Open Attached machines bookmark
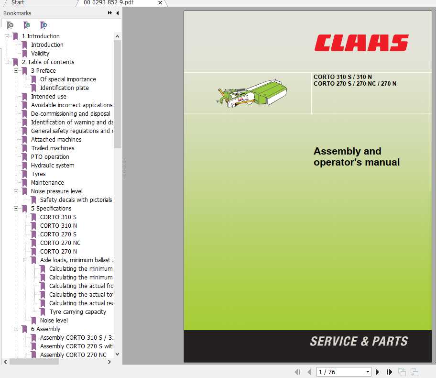This screenshot has height=378, width=436. [56, 139]
